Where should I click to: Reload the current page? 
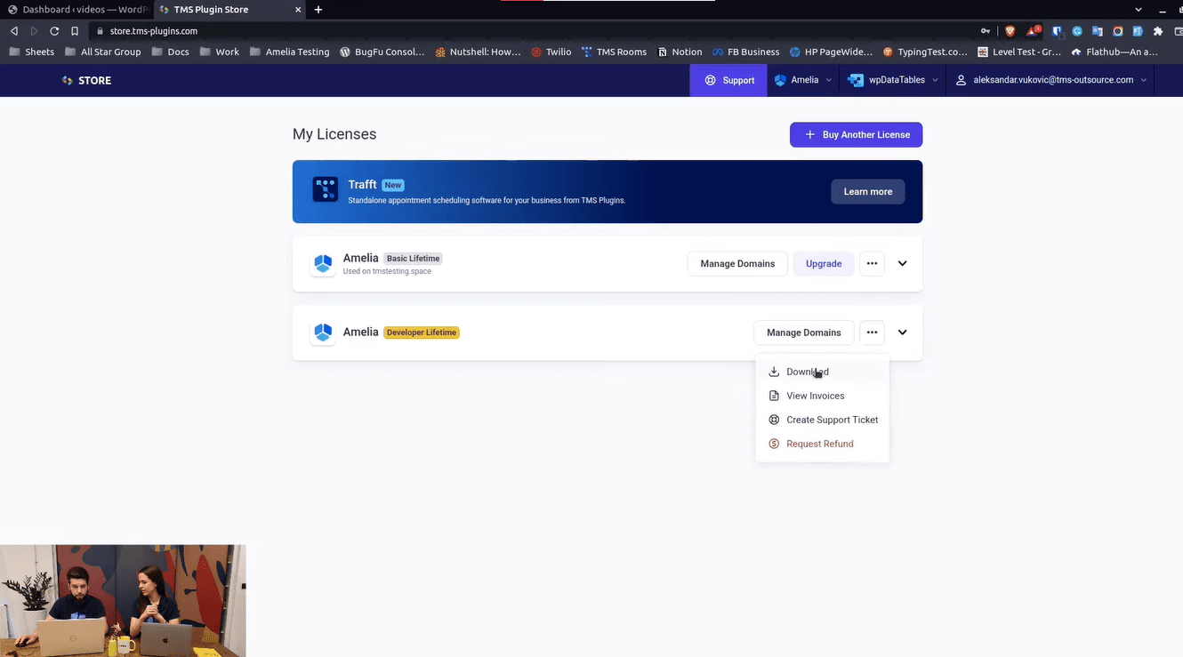tap(54, 31)
